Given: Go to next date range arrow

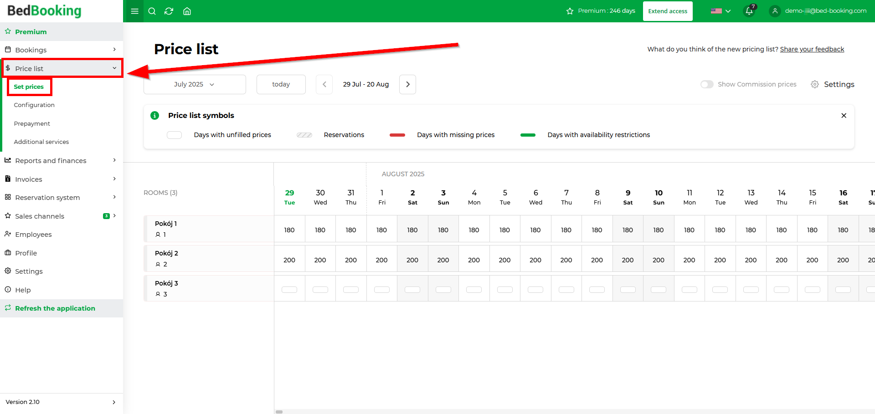Looking at the screenshot, I should tap(407, 84).
